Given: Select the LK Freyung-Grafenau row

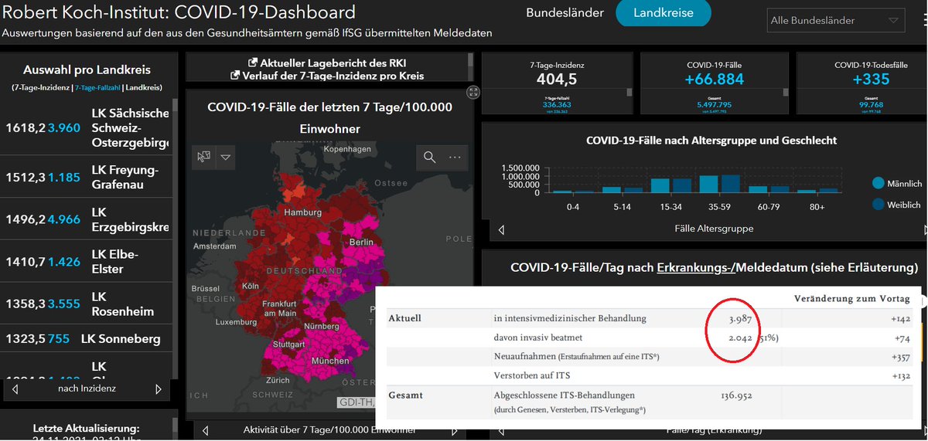Looking at the screenshot, I should (x=85, y=177).
